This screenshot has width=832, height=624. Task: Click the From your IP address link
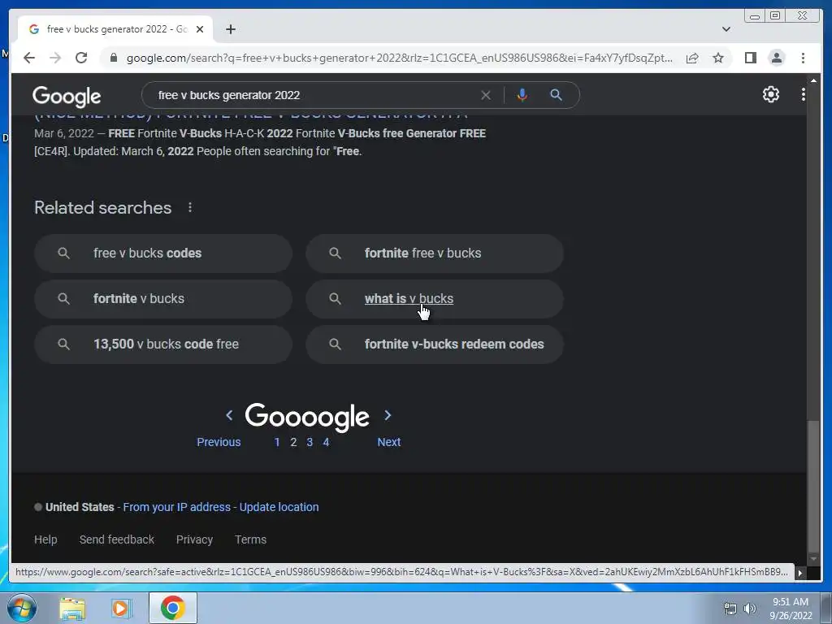(176, 507)
